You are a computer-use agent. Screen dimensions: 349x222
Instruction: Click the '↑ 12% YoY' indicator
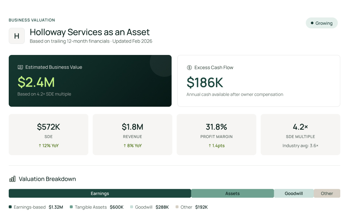tap(48, 146)
